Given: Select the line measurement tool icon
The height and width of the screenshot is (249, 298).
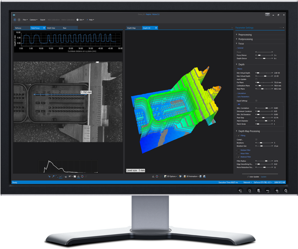Looking at the screenshot, I should coord(60,176).
